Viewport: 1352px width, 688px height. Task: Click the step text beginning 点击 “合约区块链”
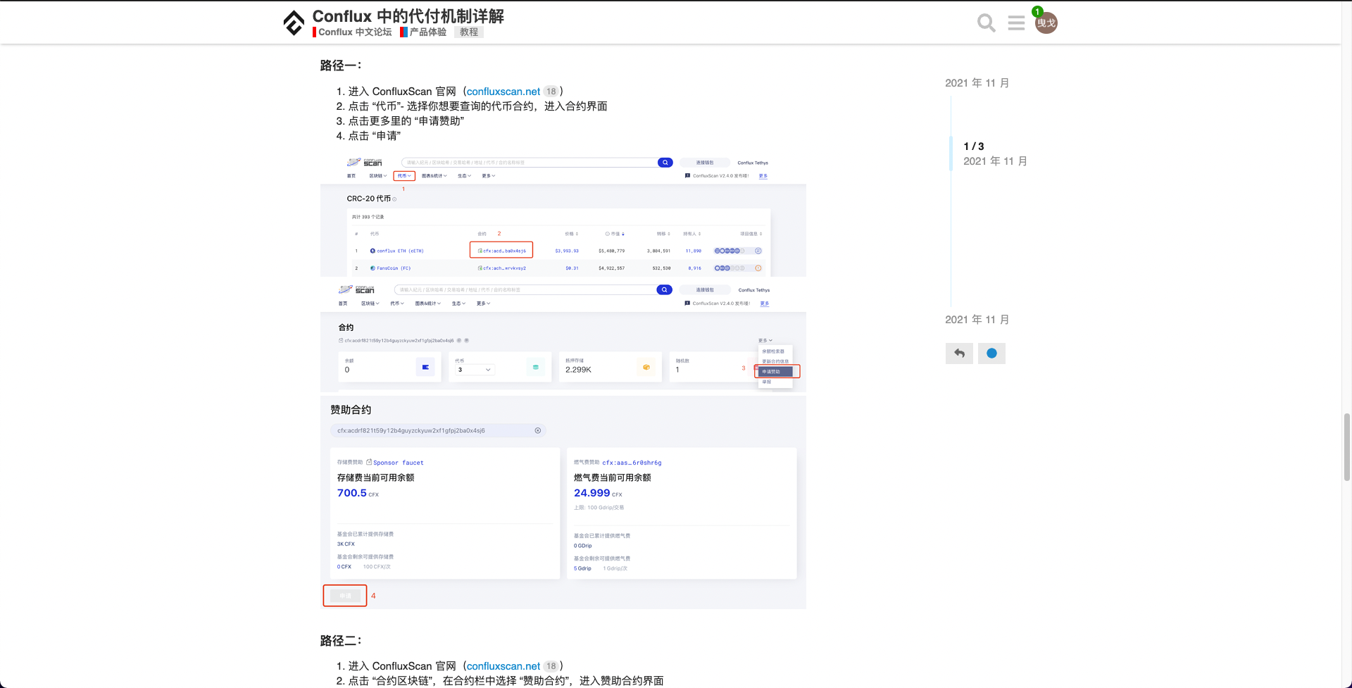click(x=506, y=681)
